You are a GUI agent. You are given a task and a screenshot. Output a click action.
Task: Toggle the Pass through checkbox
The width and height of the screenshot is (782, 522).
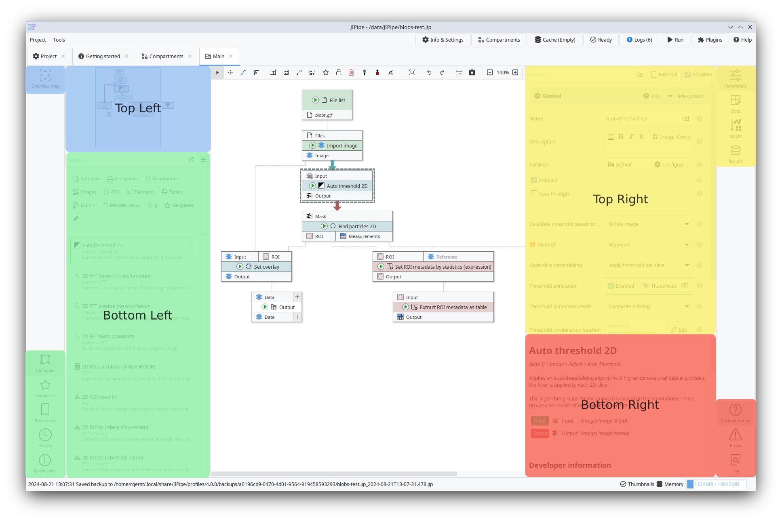click(x=534, y=194)
